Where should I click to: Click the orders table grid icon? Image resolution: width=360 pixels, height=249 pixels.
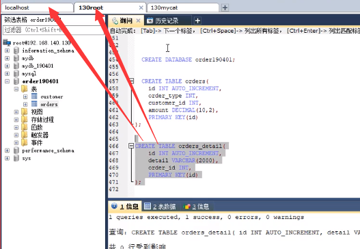(34, 104)
